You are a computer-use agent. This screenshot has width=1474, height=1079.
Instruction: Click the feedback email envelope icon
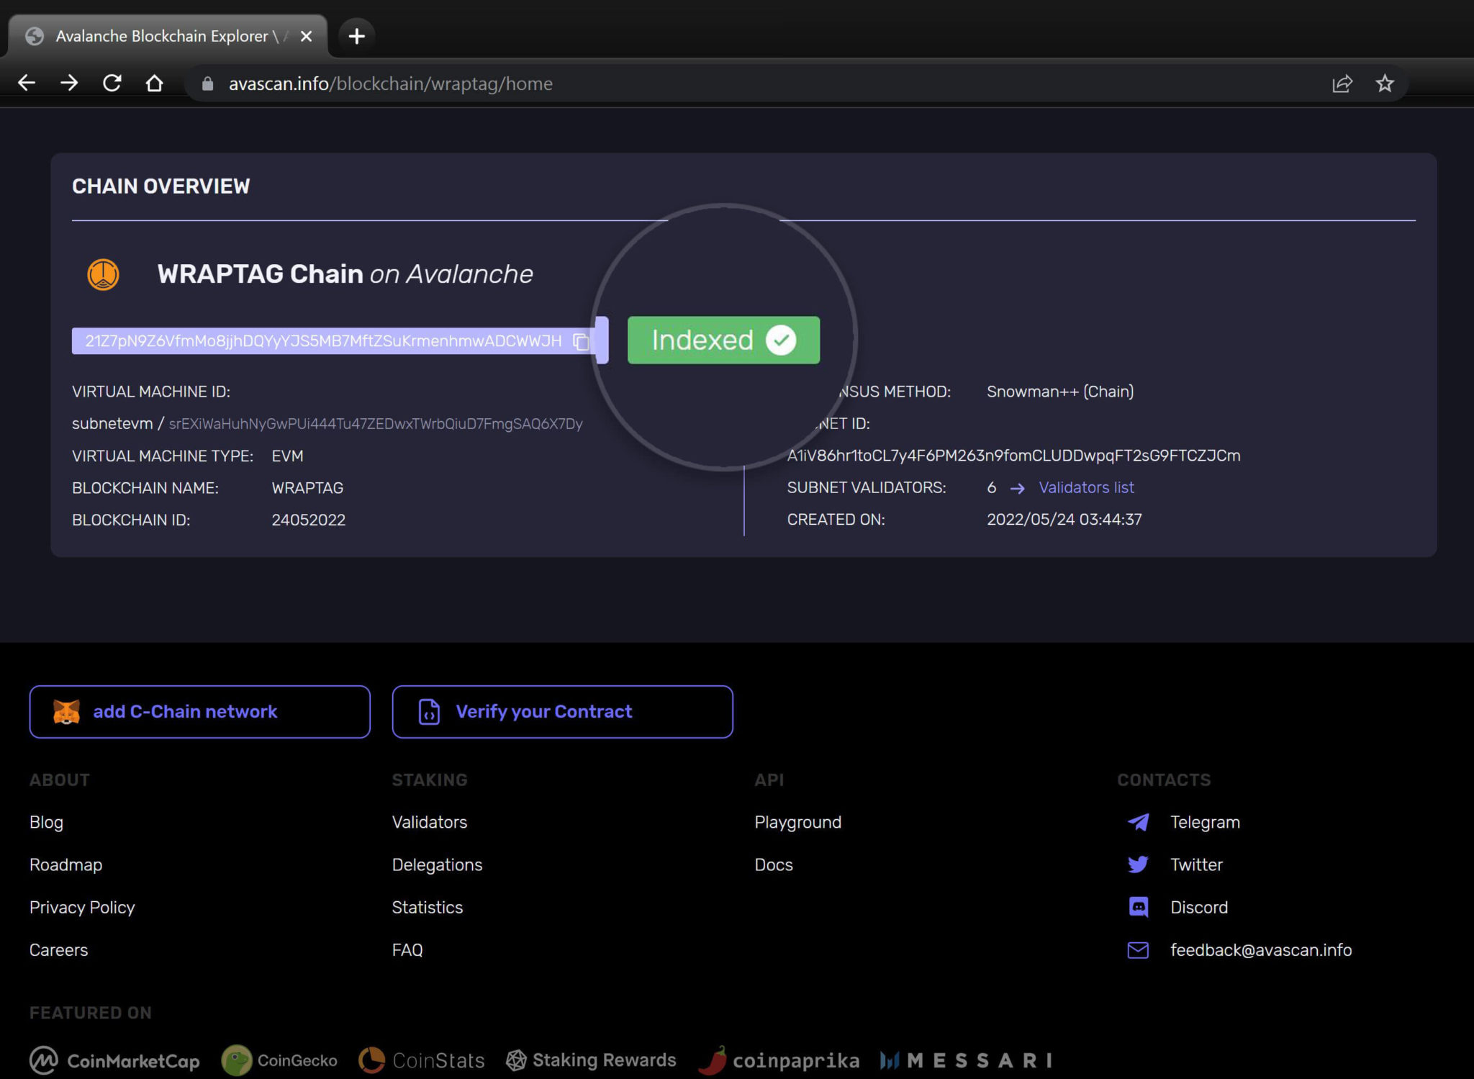pos(1138,950)
